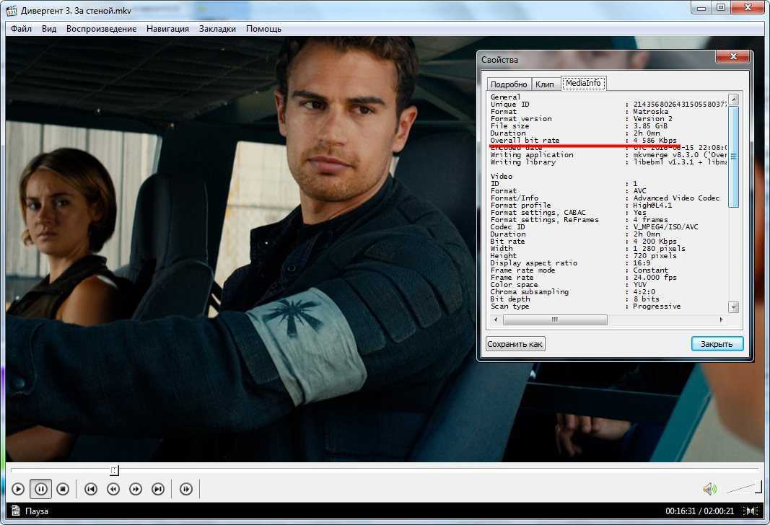Click the Пауза status text
Screen dimensions: 770x525
(37, 511)
